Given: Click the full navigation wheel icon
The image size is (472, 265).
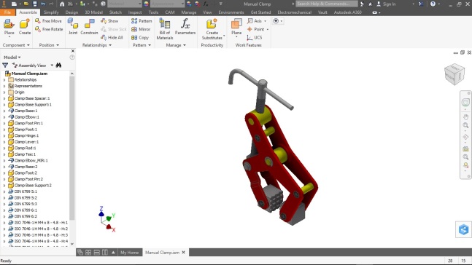Looking at the screenshot, I should (x=465, y=103).
